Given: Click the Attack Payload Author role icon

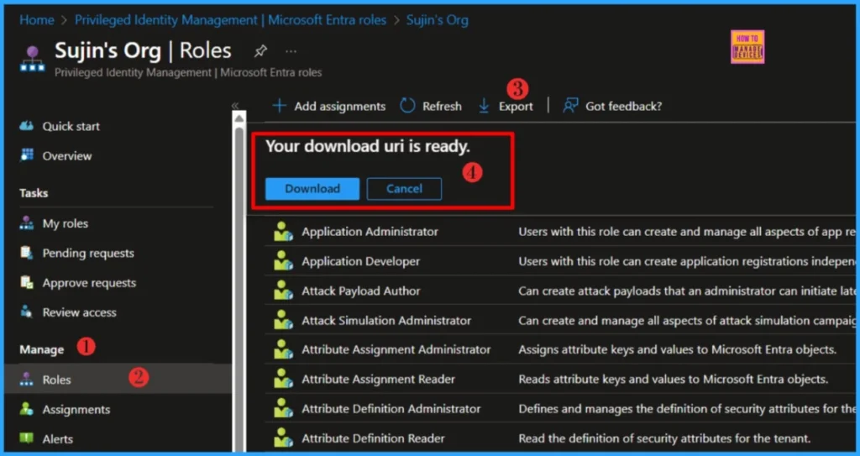Looking at the screenshot, I should (x=284, y=291).
